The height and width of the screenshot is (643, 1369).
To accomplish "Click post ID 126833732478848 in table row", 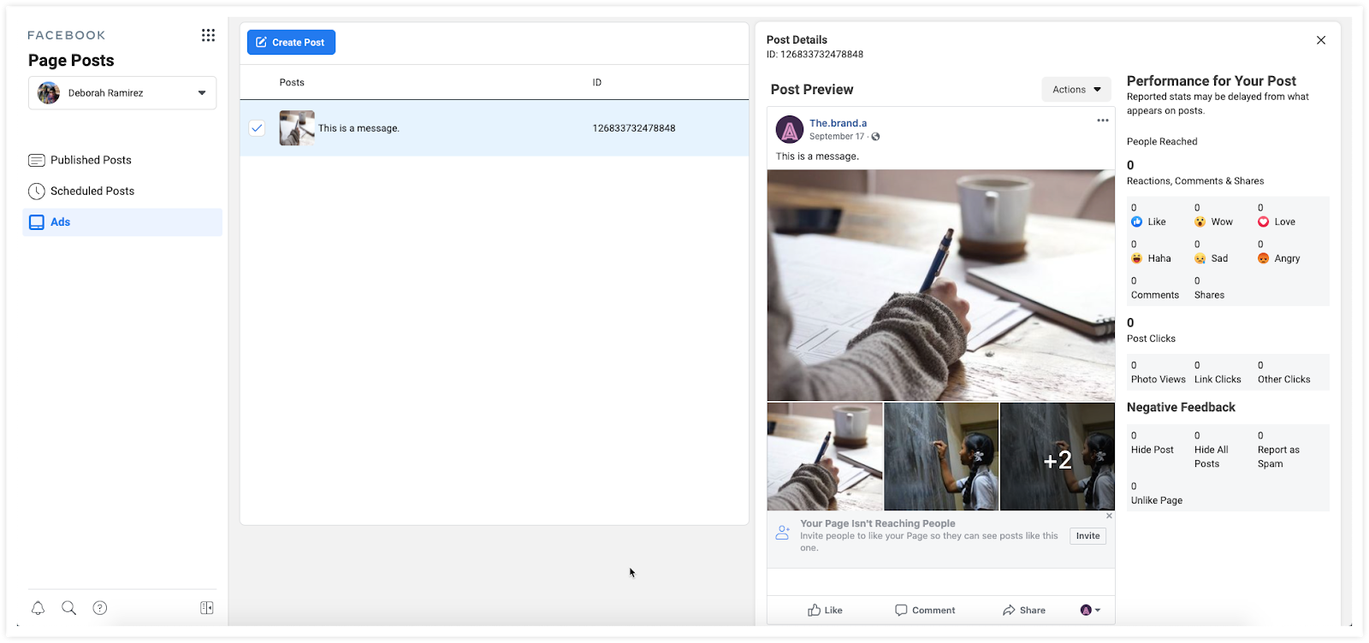I will [x=634, y=128].
